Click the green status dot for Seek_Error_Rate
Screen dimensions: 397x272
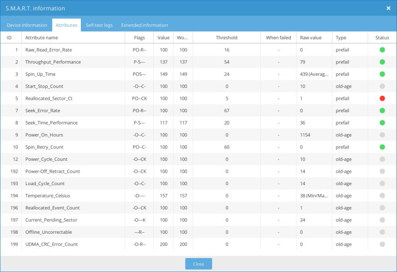point(382,110)
